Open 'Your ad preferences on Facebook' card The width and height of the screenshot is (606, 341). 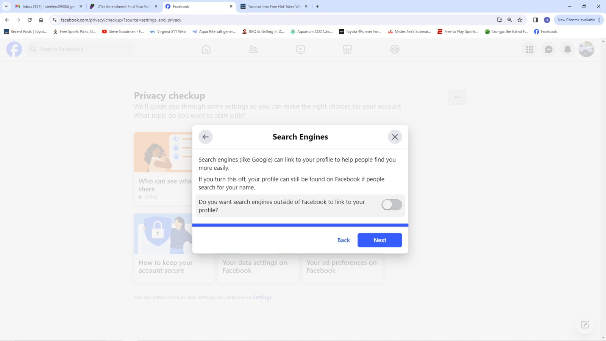click(x=342, y=267)
